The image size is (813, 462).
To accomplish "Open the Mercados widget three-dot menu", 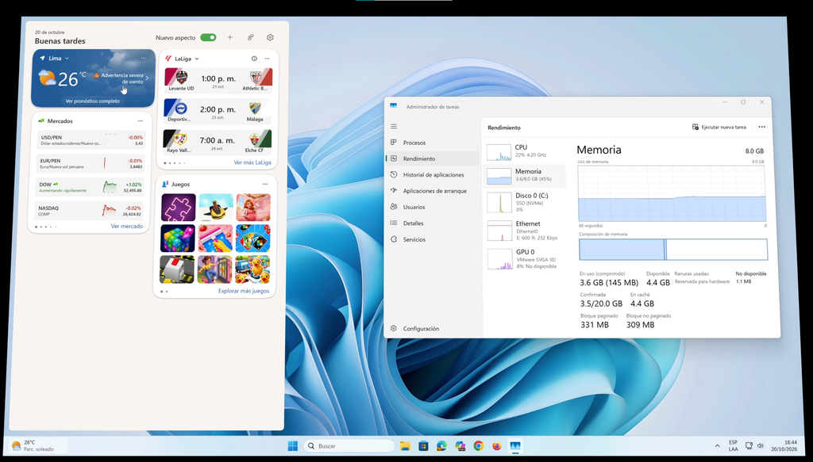I will (x=140, y=121).
